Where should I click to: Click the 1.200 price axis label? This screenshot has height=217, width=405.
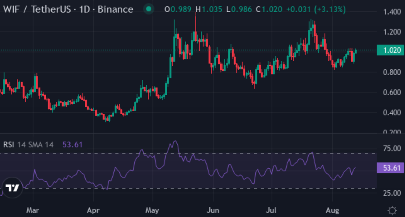[x=392, y=32]
